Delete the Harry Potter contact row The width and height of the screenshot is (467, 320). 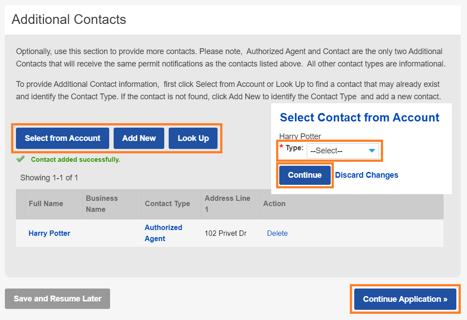277,233
